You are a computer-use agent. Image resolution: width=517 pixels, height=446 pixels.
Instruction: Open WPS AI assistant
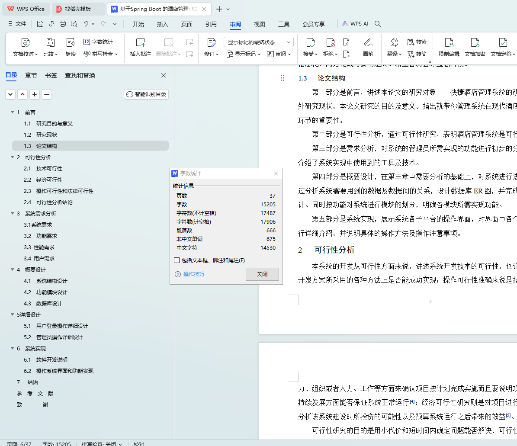(x=355, y=24)
